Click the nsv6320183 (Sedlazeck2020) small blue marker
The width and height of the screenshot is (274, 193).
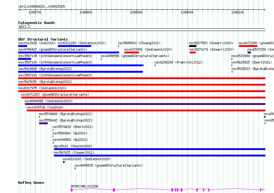tap(64, 162)
